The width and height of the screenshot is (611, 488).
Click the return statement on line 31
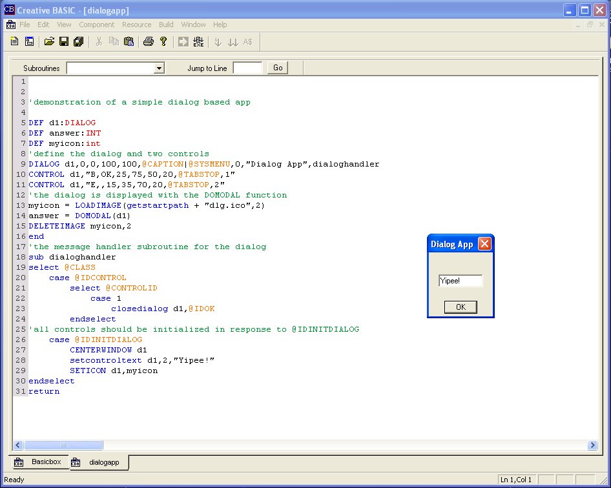(x=44, y=391)
